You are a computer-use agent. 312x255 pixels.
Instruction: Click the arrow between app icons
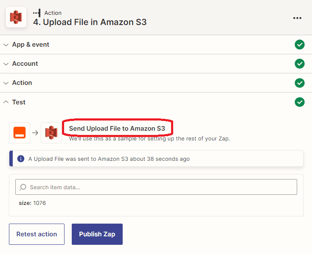tap(36, 133)
